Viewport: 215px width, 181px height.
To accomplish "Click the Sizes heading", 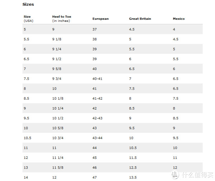I will pyautogui.click(x=28, y=4).
